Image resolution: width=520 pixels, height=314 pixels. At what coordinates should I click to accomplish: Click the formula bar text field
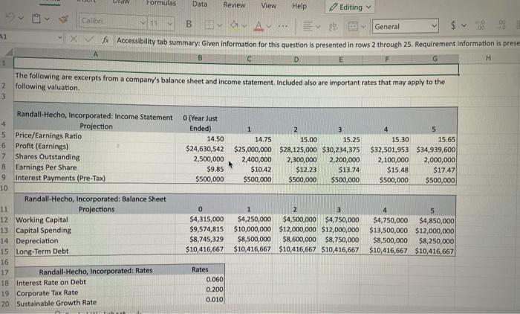316,42
